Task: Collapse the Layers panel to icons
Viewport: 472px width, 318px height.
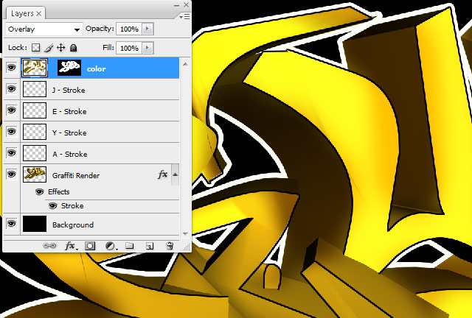Action: pos(176,5)
